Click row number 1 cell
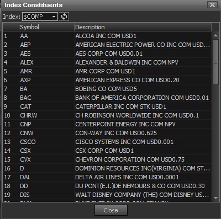 11,36
